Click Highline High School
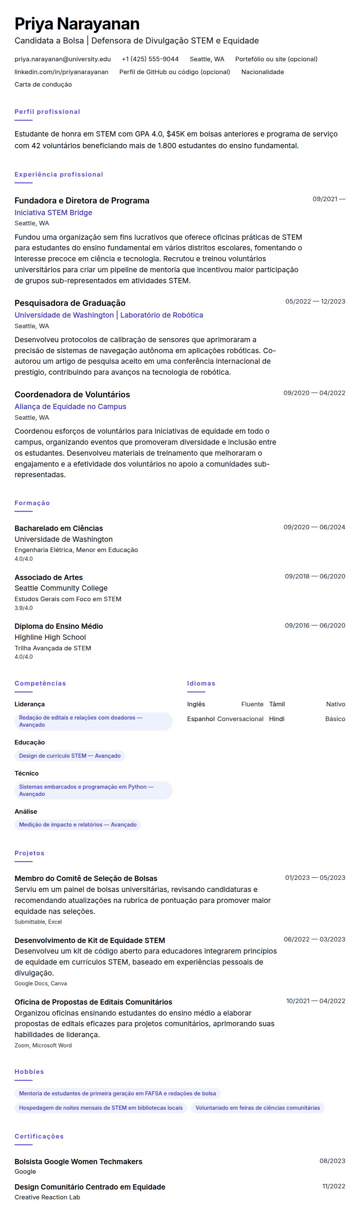This screenshot has width=360, height=1216. (x=50, y=637)
